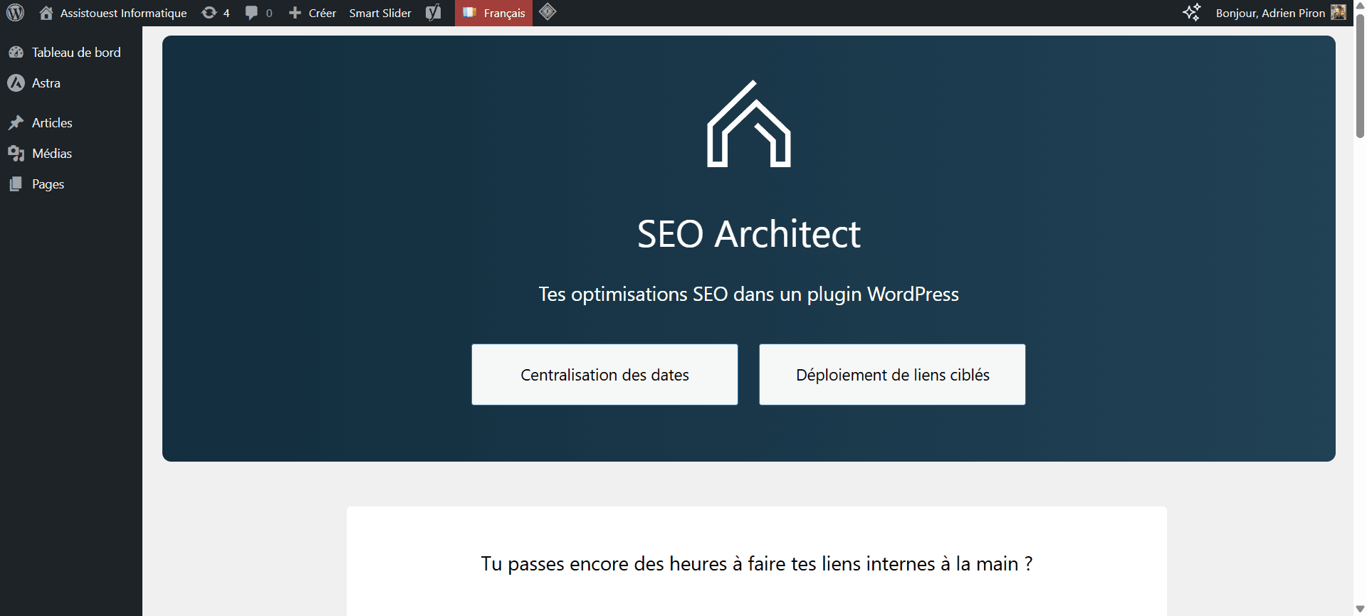The width and height of the screenshot is (1367, 616).
Task: Open the Créer new content menu
Action: (313, 13)
